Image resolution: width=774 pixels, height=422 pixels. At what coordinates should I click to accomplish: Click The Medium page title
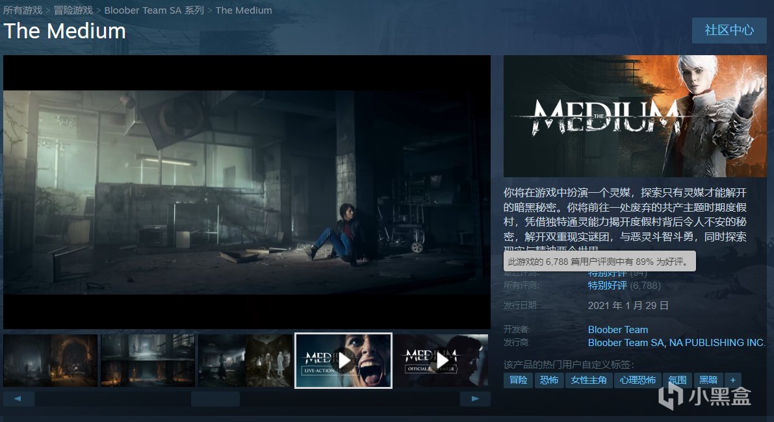point(65,31)
